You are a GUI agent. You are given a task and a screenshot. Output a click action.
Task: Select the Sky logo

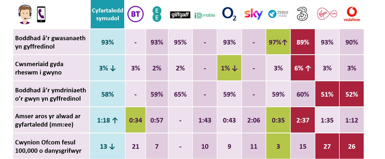[x=254, y=14]
